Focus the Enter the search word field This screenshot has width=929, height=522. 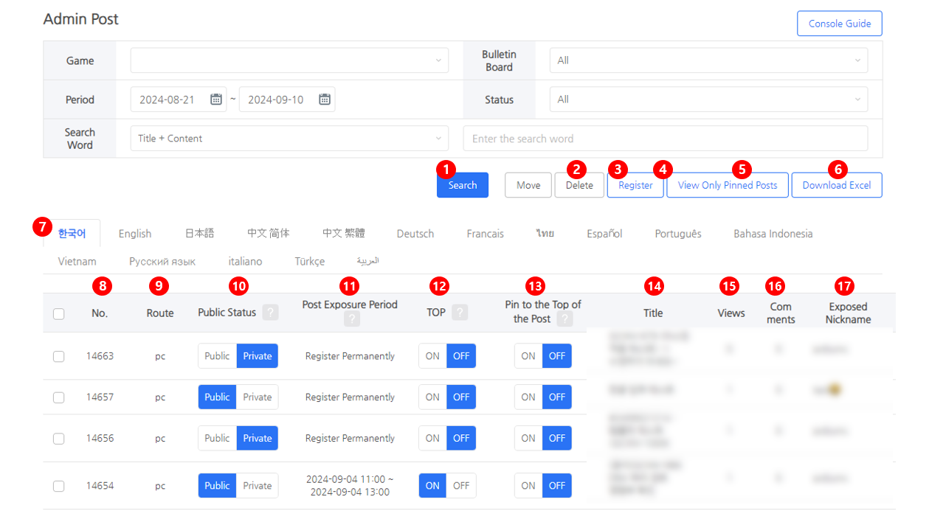[665, 139]
